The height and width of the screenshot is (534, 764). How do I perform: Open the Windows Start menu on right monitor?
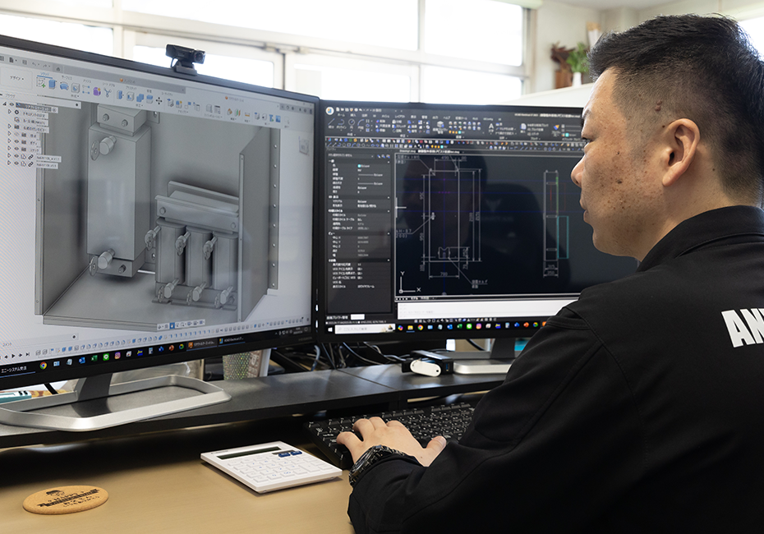click(x=330, y=330)
